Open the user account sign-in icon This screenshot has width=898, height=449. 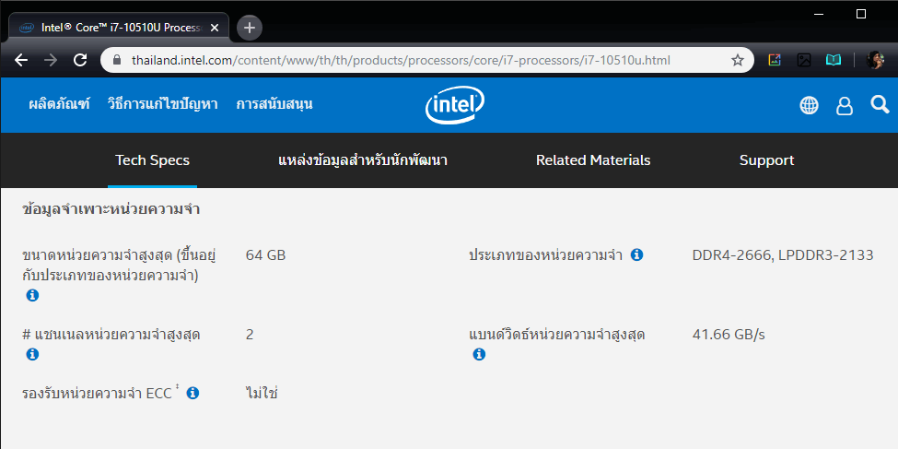(844, 106)
